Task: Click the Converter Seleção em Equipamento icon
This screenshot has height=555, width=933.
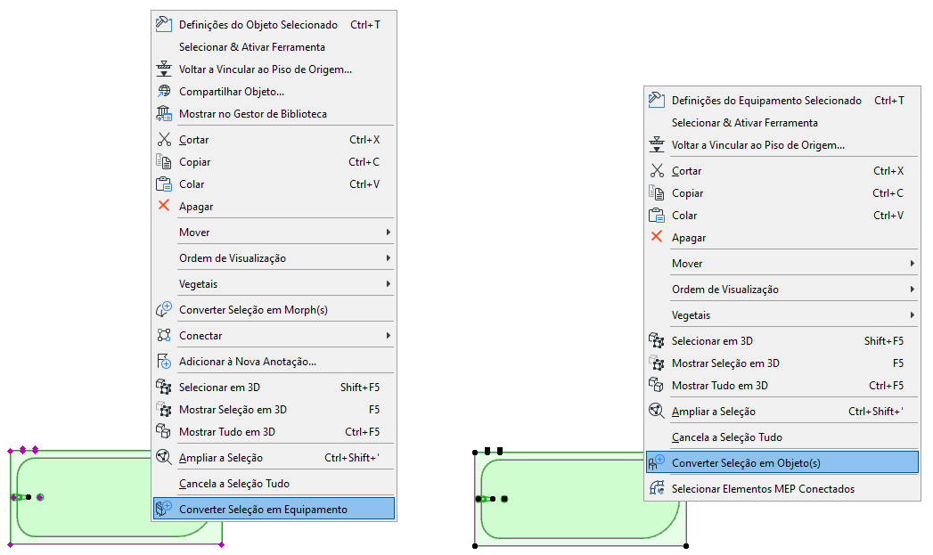Action: (164, 509)
